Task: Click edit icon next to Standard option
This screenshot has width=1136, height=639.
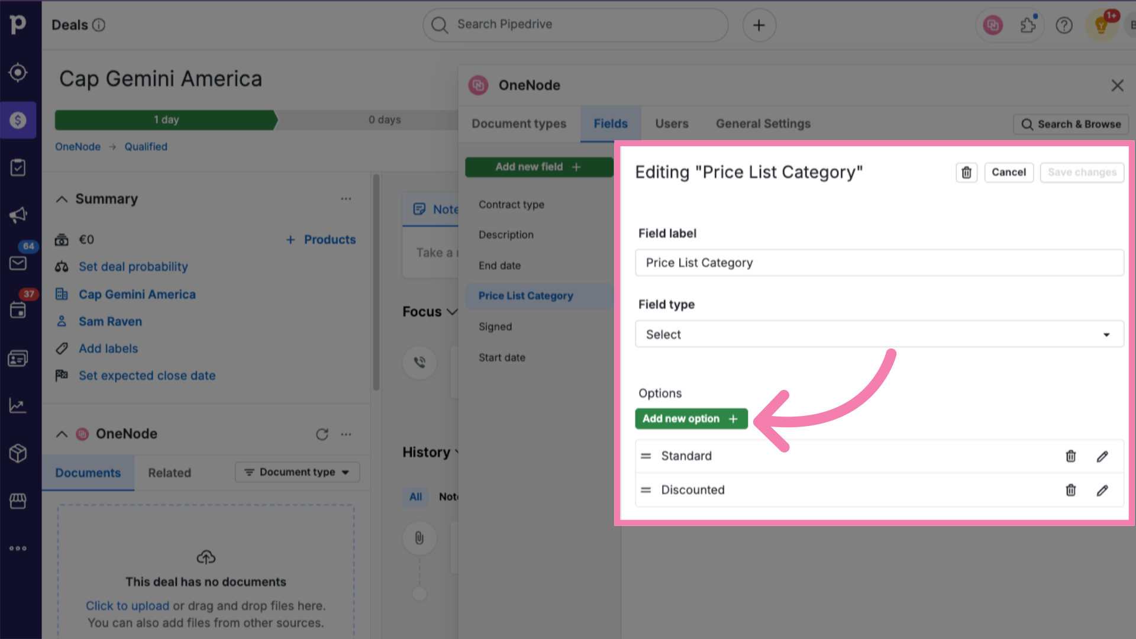Action: coord(1102,456)
